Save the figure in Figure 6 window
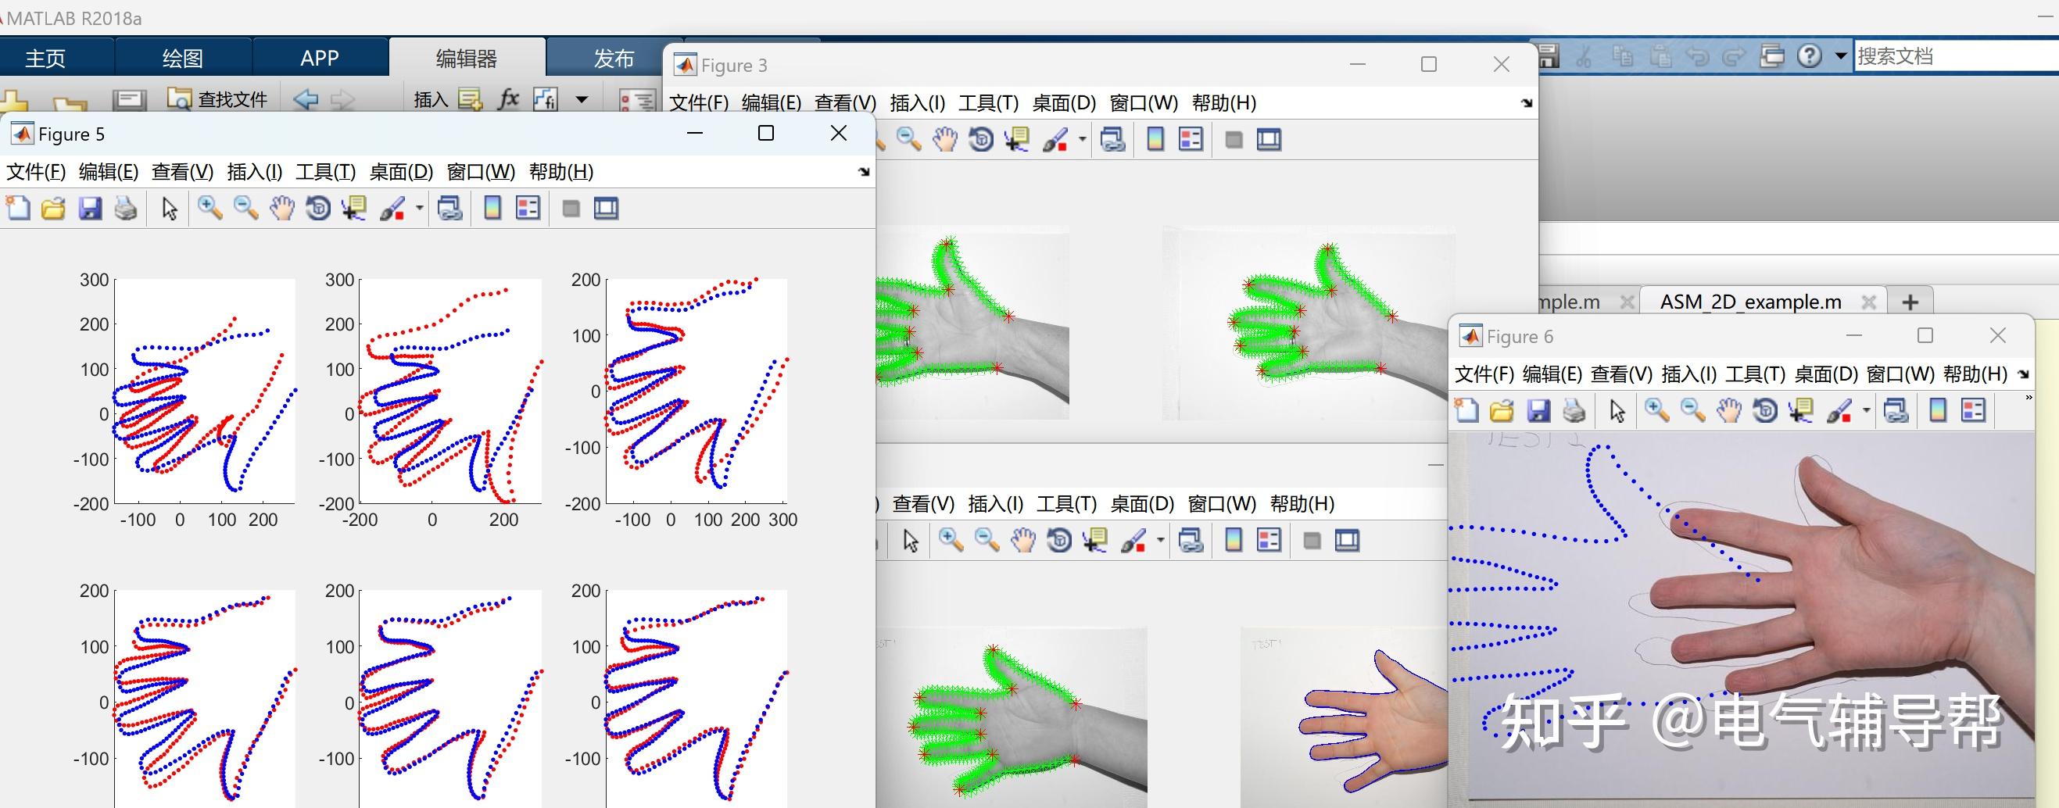Image resolution: width=2059 pixels, height=808 pixels. pos(1537,410)
